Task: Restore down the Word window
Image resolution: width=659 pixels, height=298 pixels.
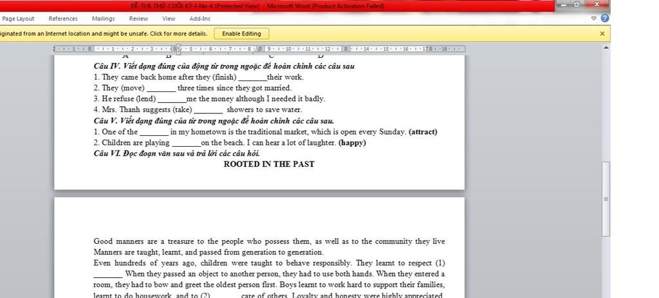Action: (x=576, y=5)
